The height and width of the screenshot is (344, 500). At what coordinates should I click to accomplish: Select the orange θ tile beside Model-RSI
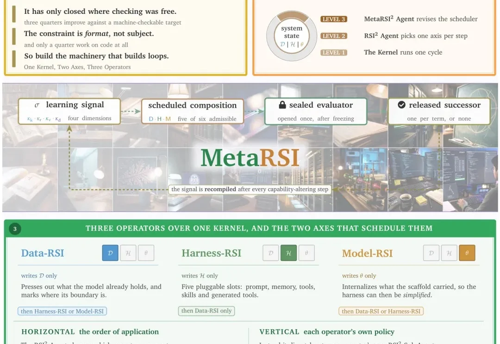(467, 253)
